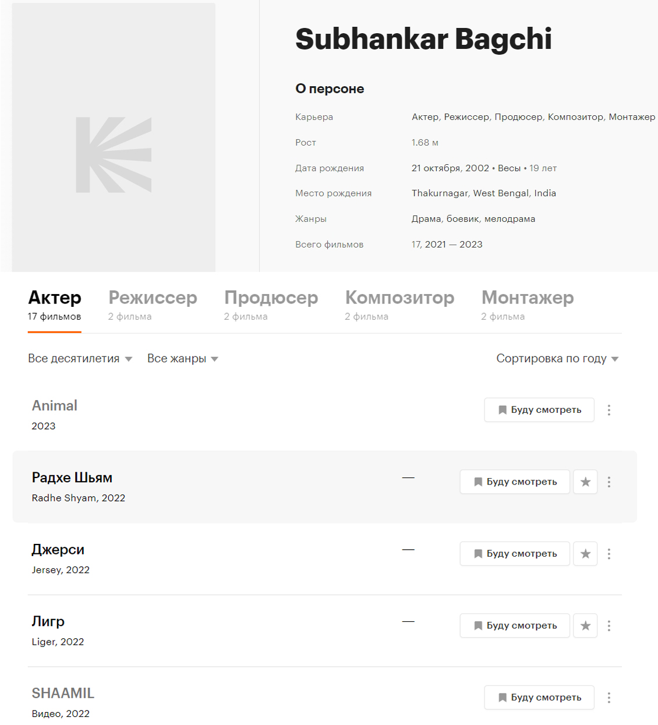
Task: Click Буду смотреть for the movie Animal
Action: (x=539, y=410)
